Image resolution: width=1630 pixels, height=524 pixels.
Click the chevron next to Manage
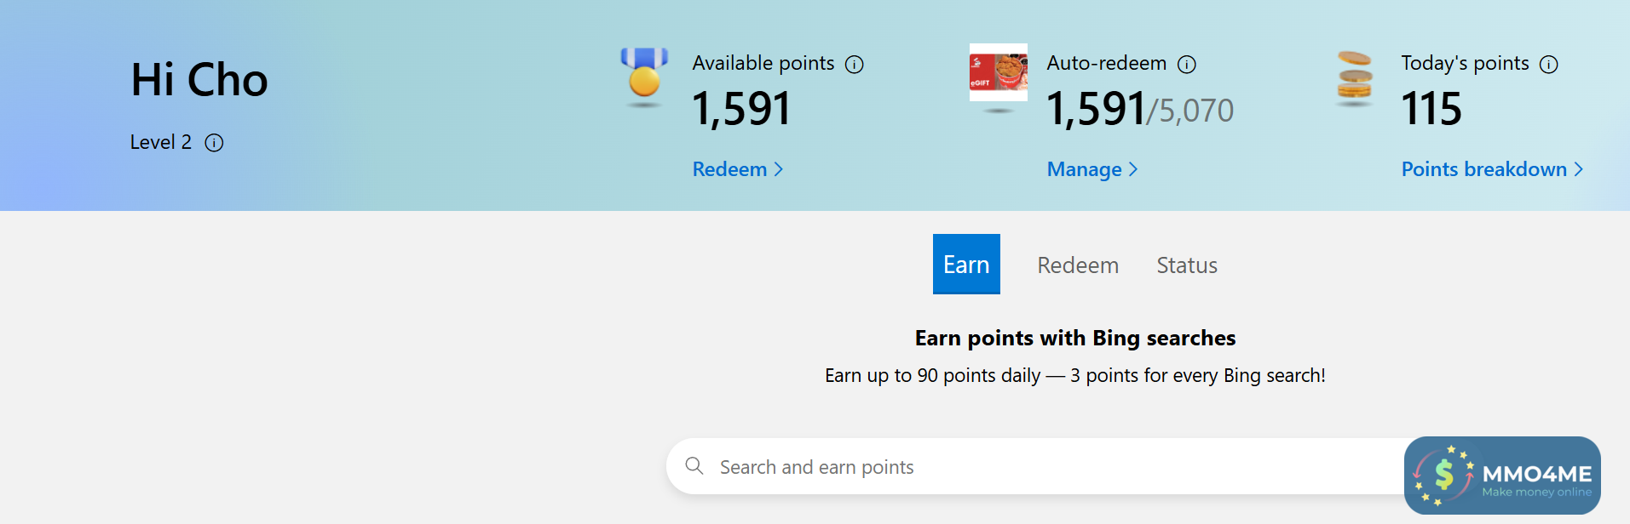(x=1133, y=169)
